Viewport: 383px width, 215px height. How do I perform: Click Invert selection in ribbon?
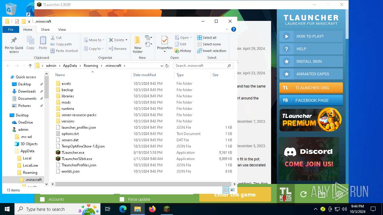212,51
